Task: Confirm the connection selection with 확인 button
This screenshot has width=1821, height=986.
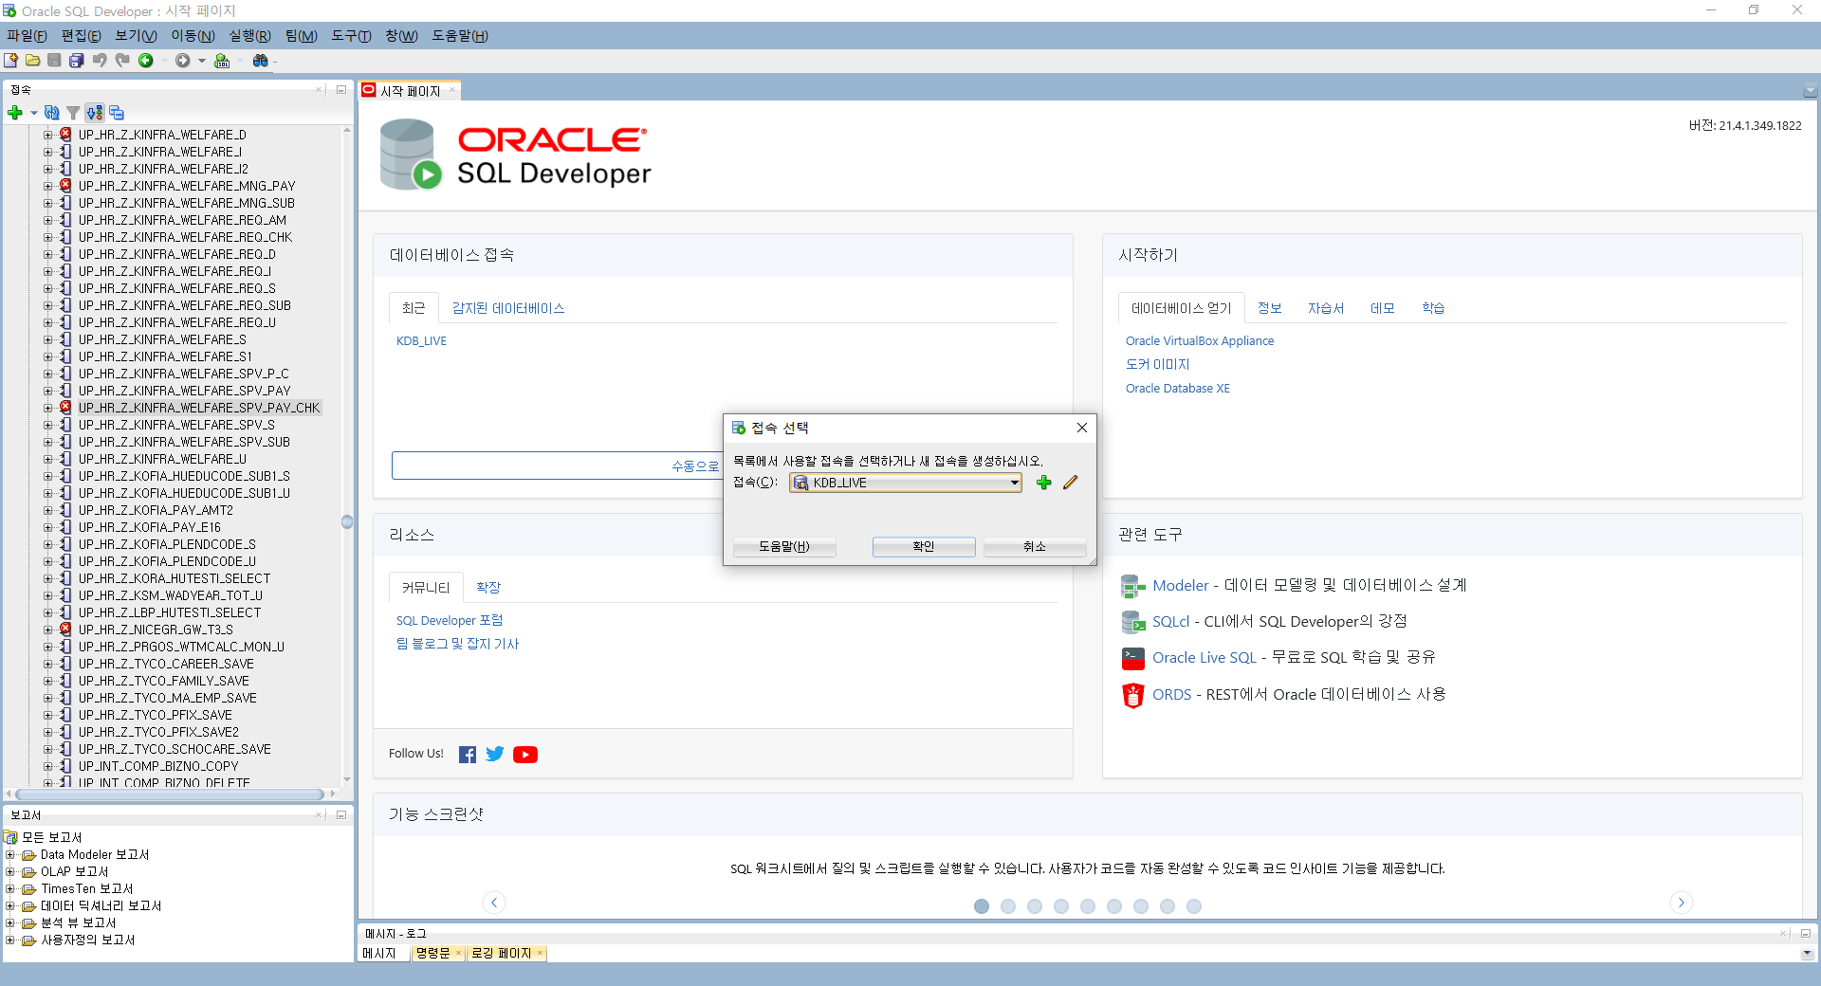Action: tap(924, 547)
